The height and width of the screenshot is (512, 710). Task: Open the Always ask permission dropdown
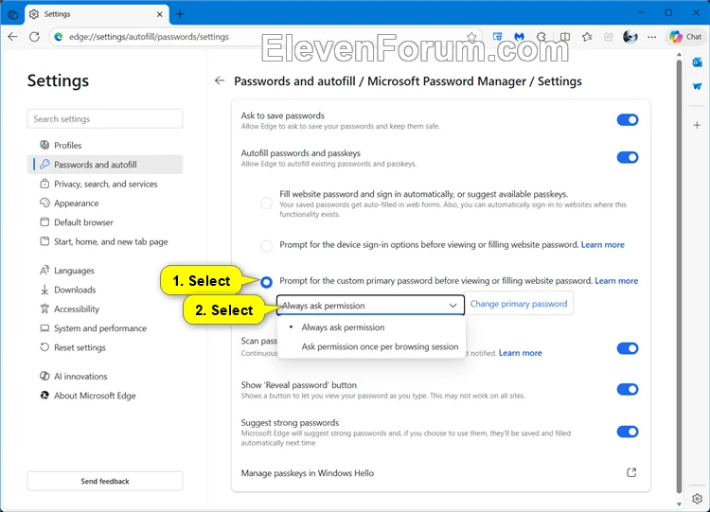click(x=370, y=306)
